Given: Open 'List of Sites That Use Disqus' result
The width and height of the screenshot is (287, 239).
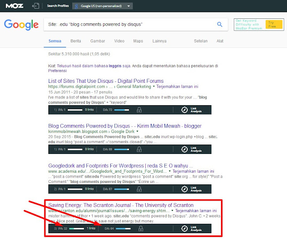Looking at the screenshot, I should coord(106,81).
